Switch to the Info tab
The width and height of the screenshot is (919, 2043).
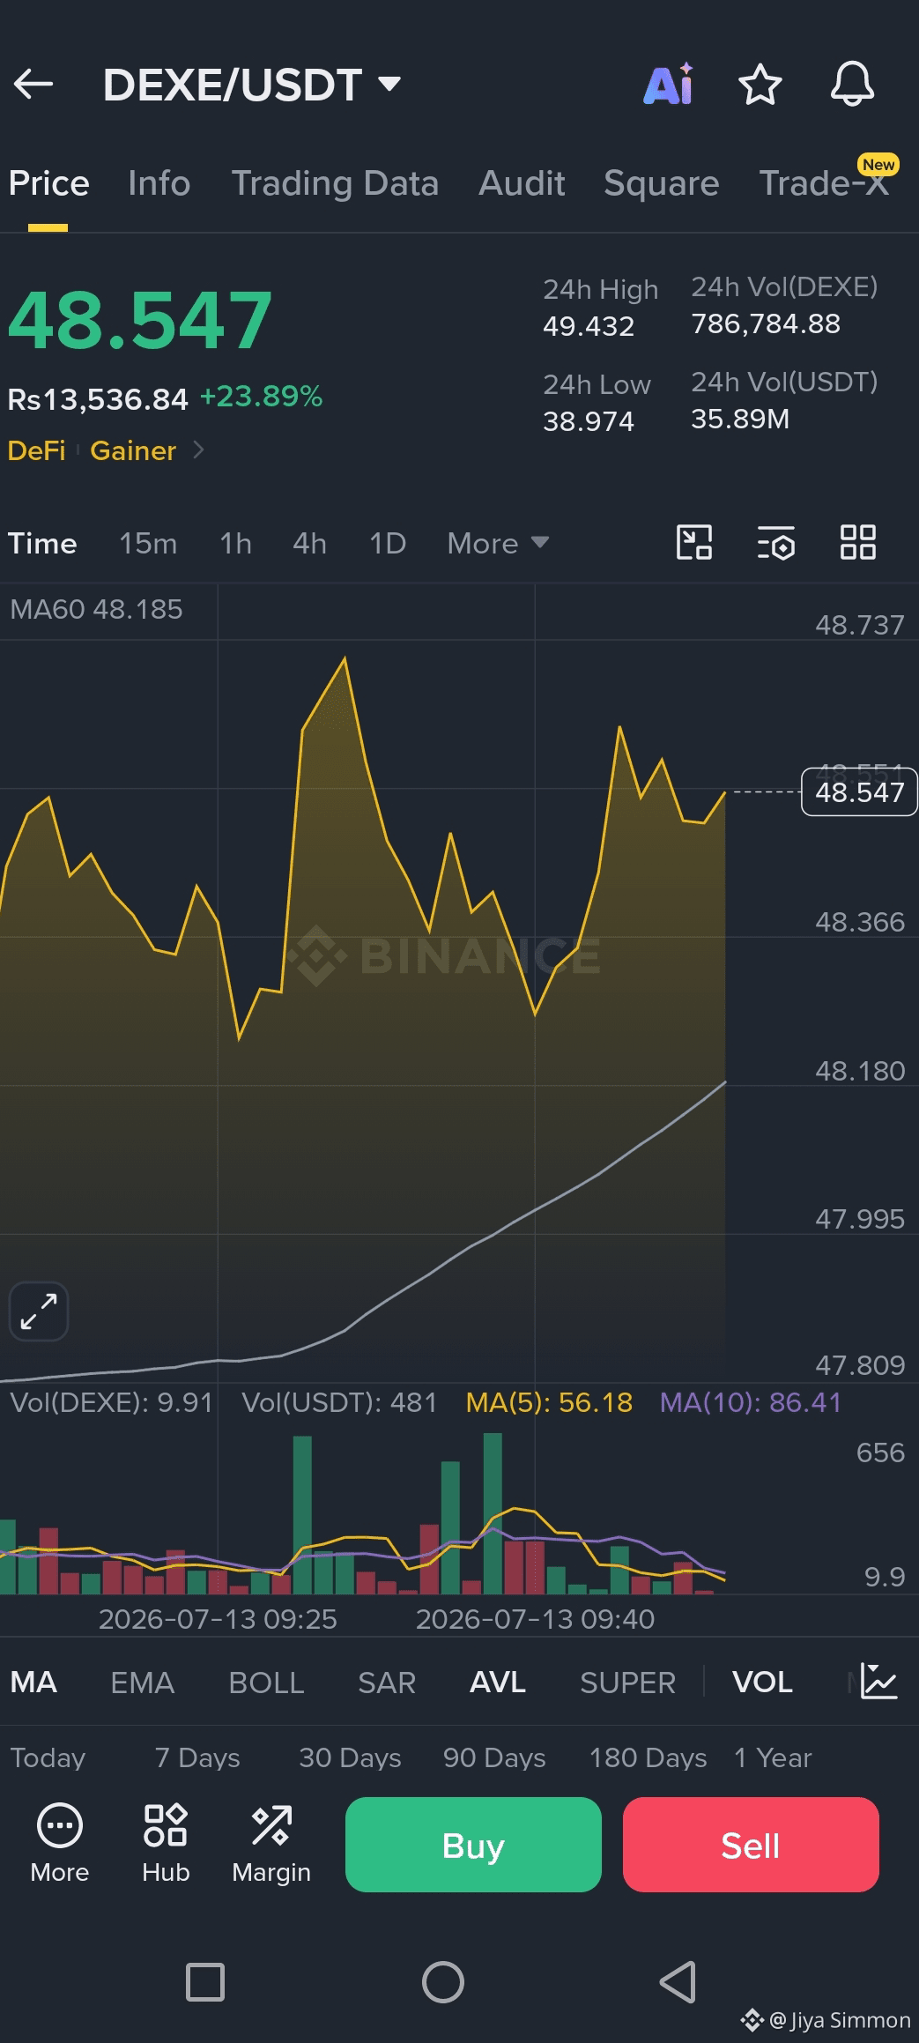(x=159, y=183)
